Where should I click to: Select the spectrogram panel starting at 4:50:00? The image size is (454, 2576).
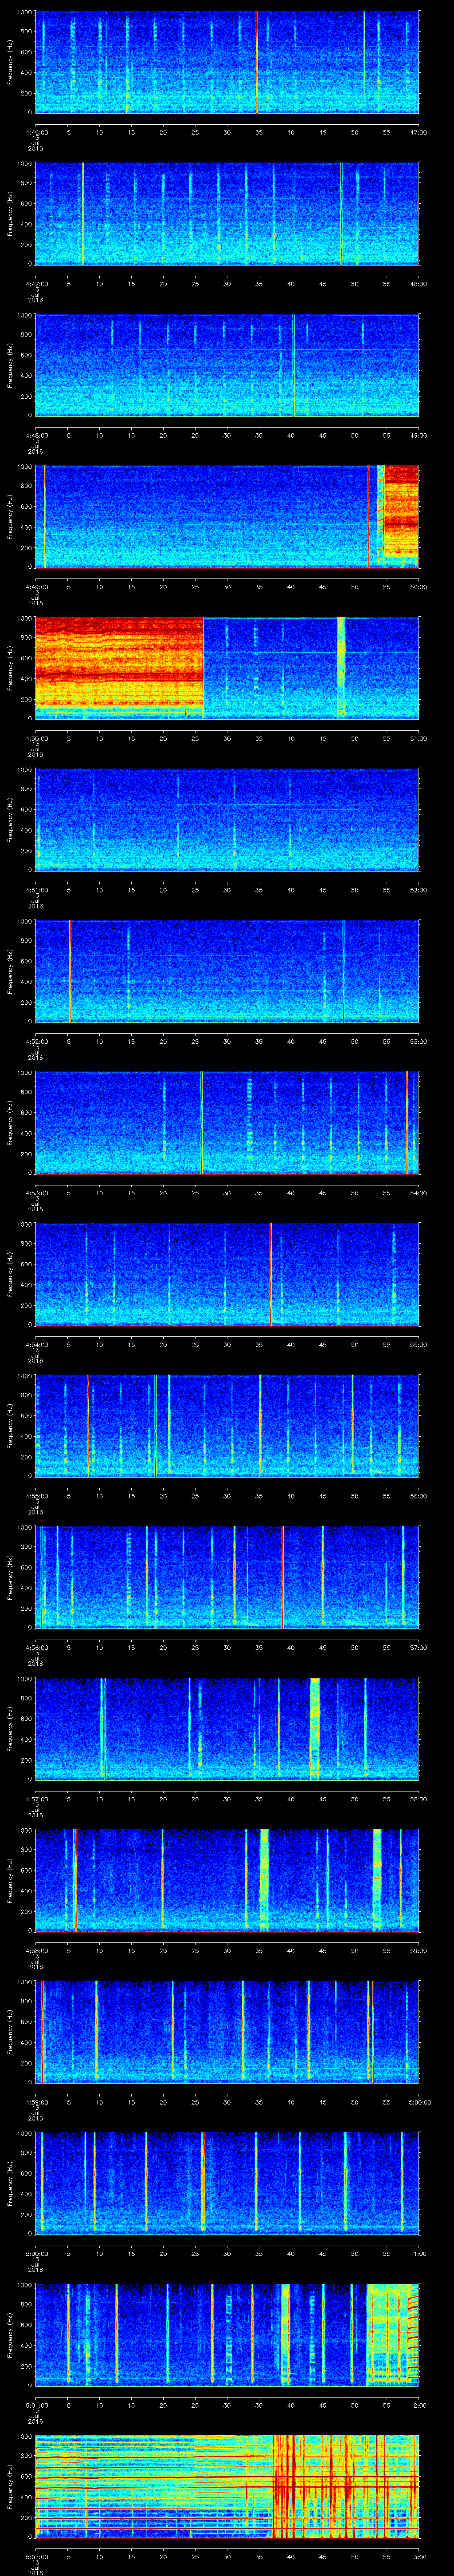click(x=227, y=668)
